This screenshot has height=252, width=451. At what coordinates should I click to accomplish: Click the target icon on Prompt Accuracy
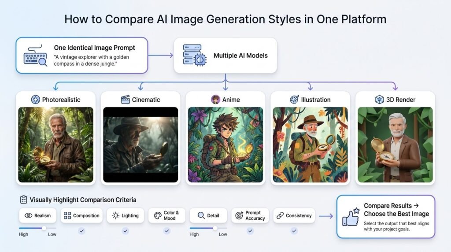click(x=239, y=215)
